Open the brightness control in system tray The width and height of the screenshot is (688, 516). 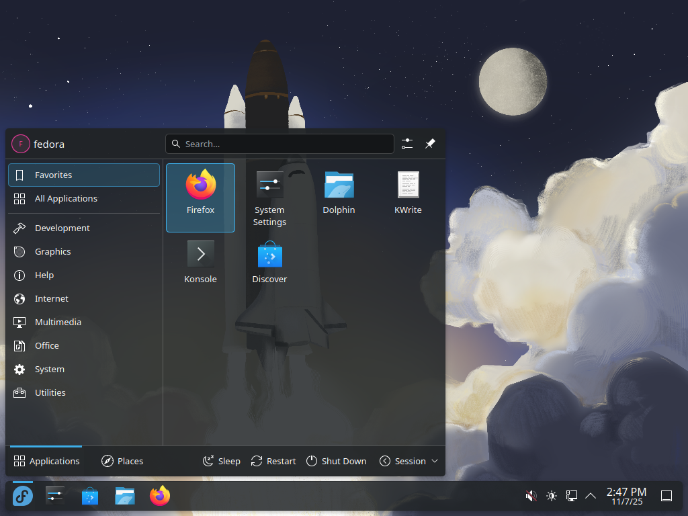click(552, 496)
